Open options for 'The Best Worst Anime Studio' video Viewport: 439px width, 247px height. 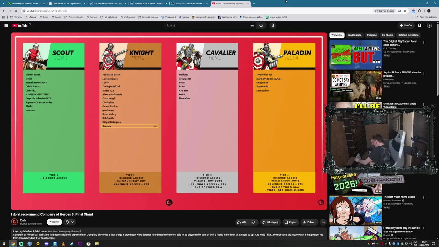point(424,198)
